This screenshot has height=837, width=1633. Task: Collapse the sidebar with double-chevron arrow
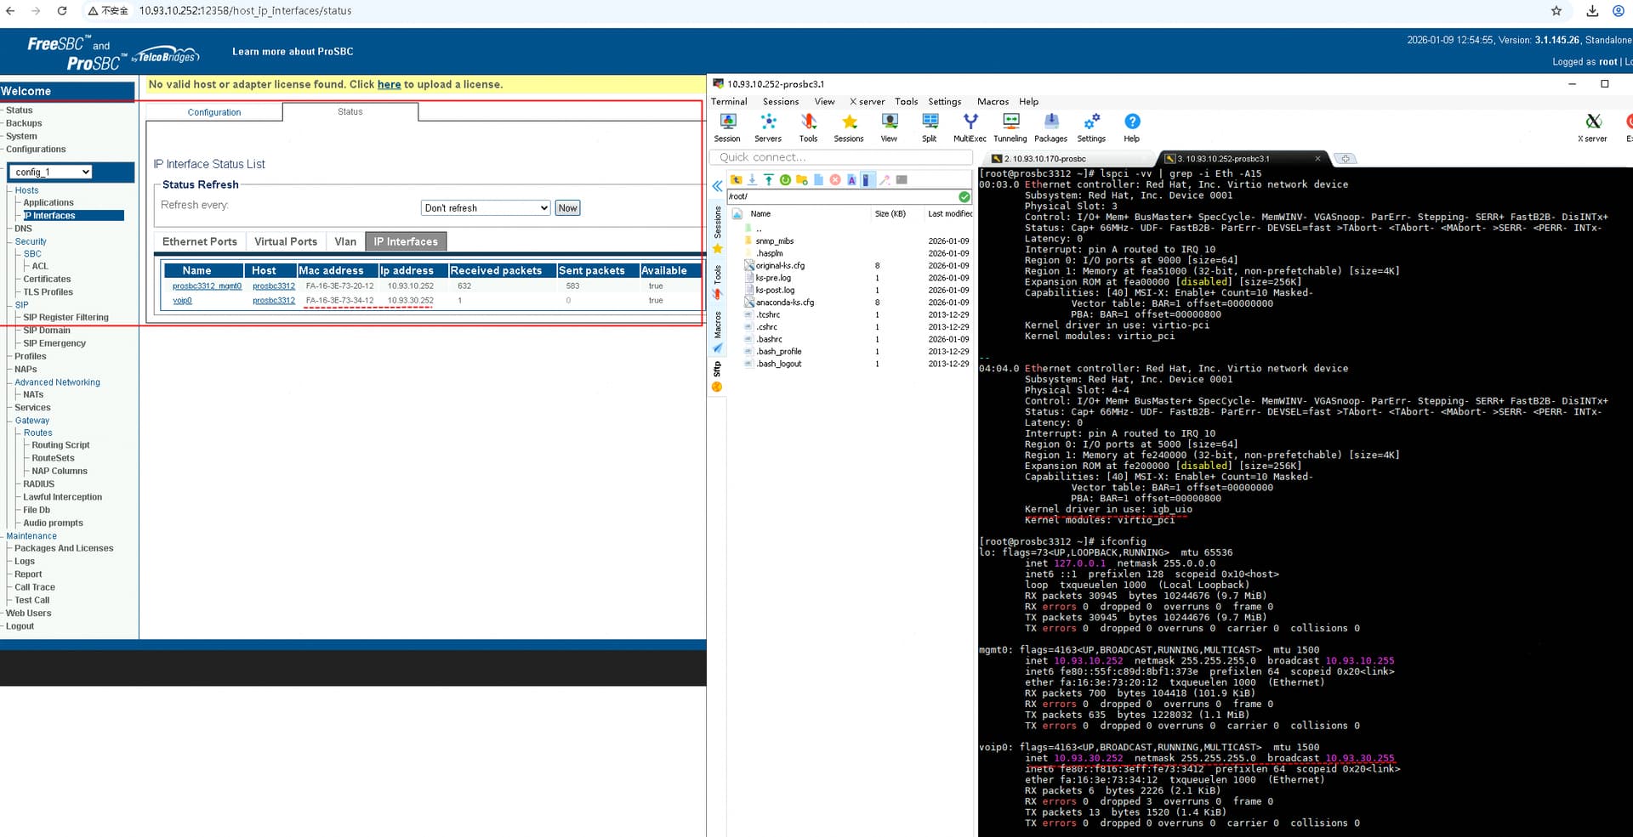(x=717, y=186)
